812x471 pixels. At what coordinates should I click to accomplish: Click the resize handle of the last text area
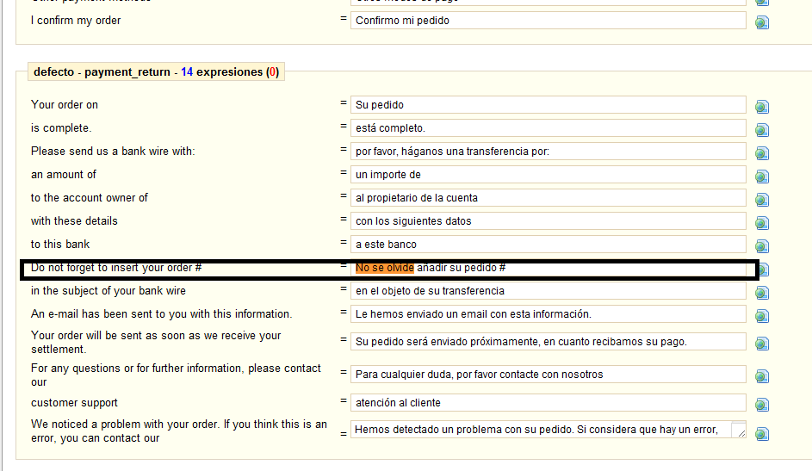(x=741, y=433)
